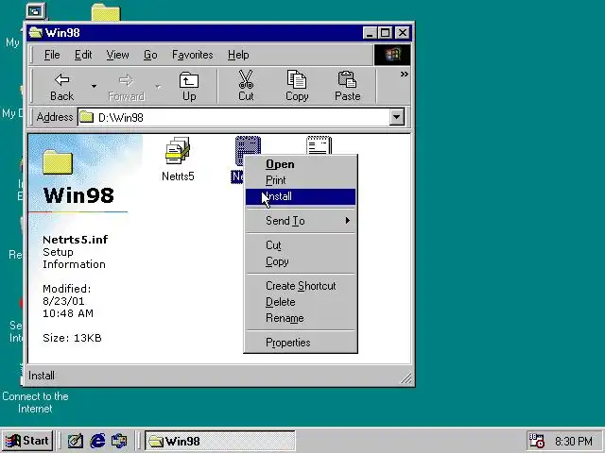Click the Netrts5.inf file name text
Image resolution: width=605 pixels, height=453 pixels.
point(76,240)
